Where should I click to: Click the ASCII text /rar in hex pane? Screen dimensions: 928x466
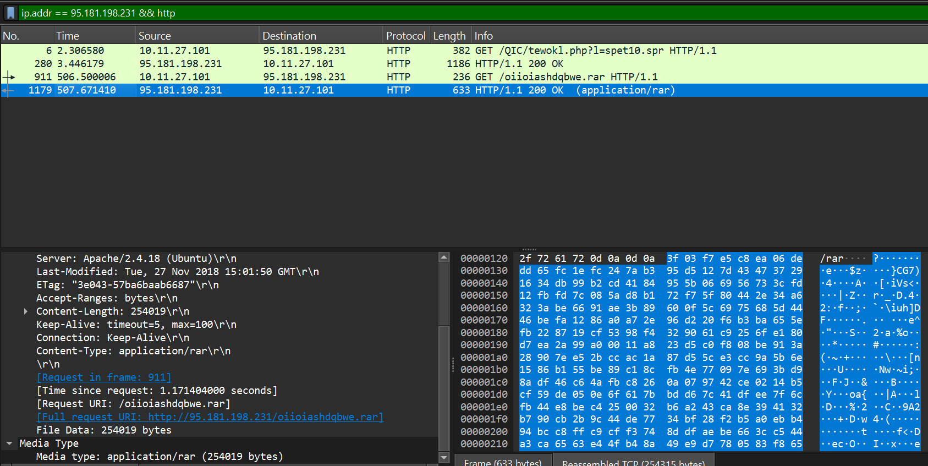click(x=832, y=259)
